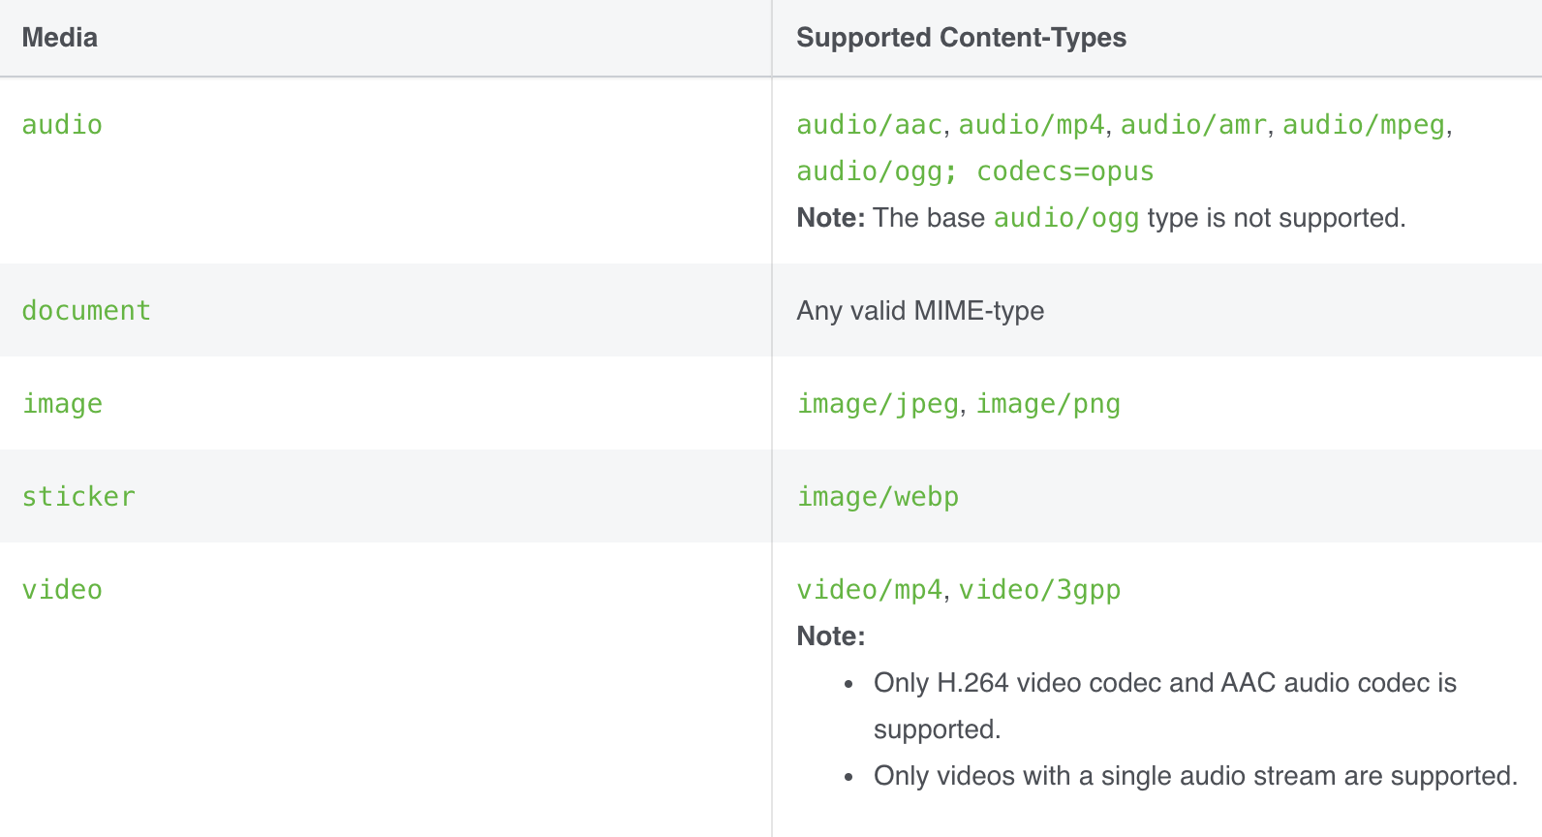Screen dimensions: 1542x837
Task: Click the 'audio/mp4' content type
Action: [x=1032, y=125]
